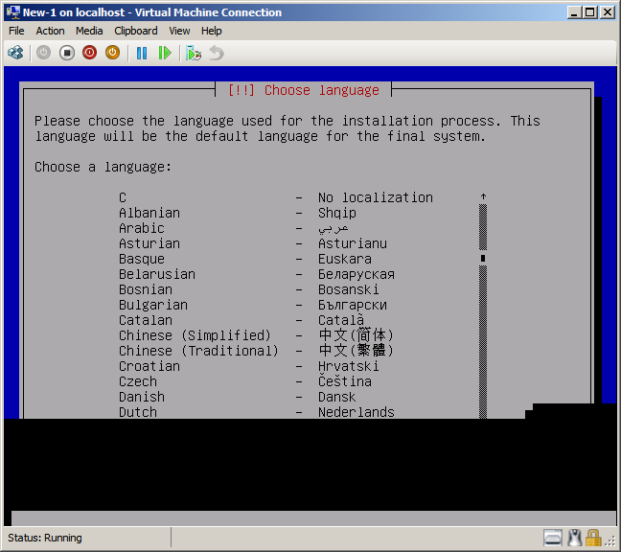The width and height of the screenshot is (621, 552).
Task: Open the View menu
Action: click(179, 31)
